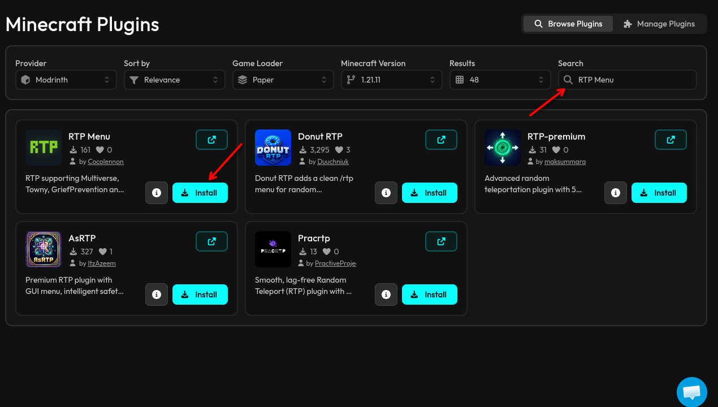Show info for AsRTP plugin
Viewport: 718px width, 407px height.
(x=157, y=295)
